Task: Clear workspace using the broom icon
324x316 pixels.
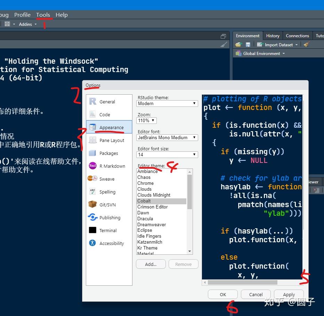Action: click(306, 45)
